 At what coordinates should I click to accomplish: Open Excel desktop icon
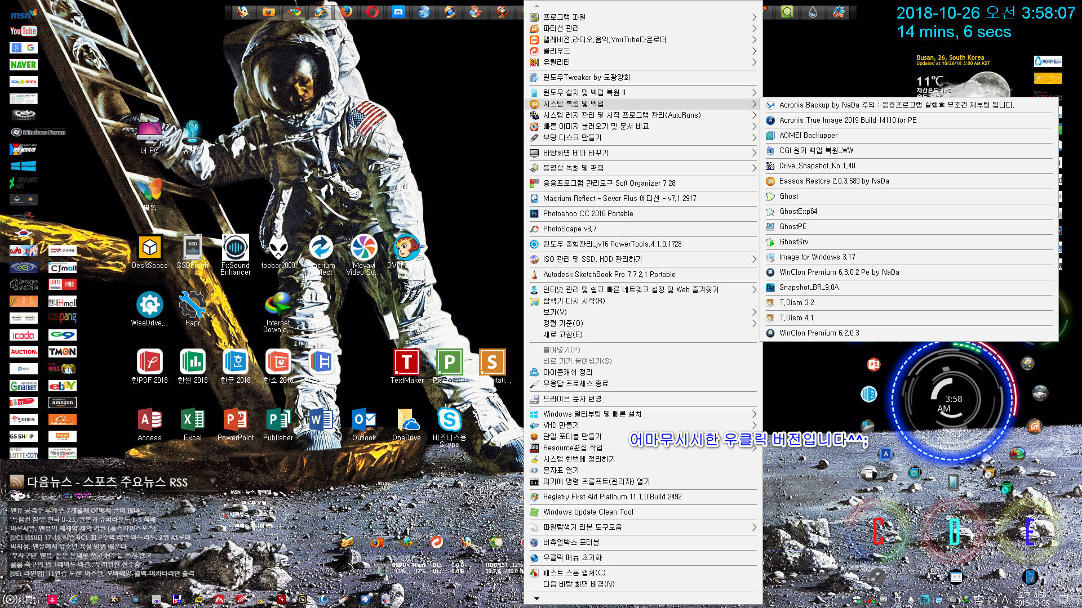(x=193, y=424)
